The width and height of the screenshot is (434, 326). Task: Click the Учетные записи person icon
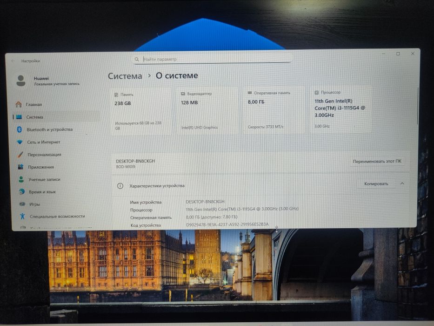[x=21, y=179]
